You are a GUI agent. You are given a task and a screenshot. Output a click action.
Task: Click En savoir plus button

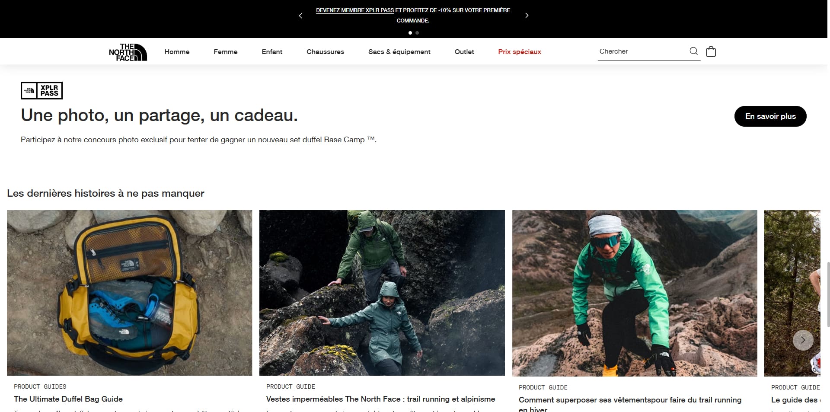coord(770,116)
